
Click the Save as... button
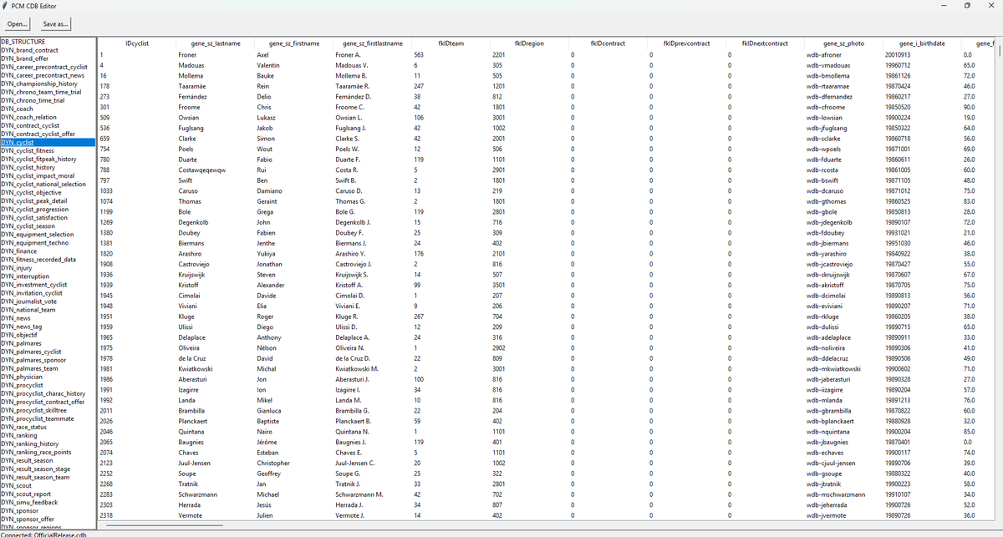click(56, 24)
